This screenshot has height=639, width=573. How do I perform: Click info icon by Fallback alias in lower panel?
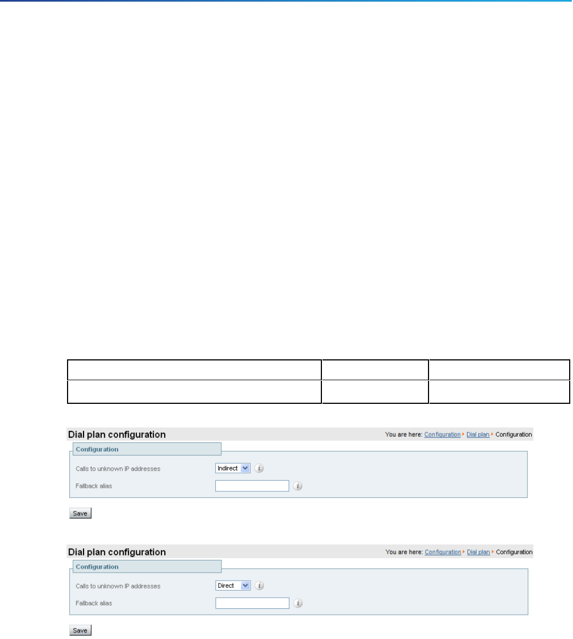[298, 603]
